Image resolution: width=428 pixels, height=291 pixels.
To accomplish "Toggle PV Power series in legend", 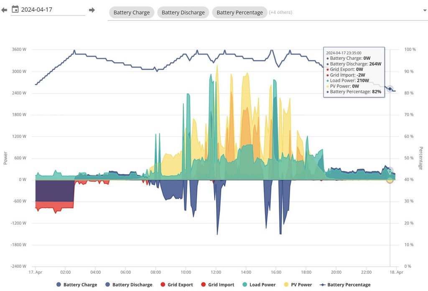I will pyautogui.click(x=297, y=285).
